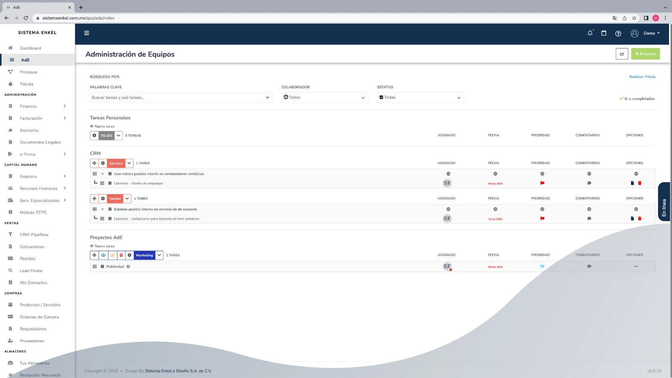This screenshot has width=672, height=378.
Task: Open the notifications bell
Action: pos(590,33)
